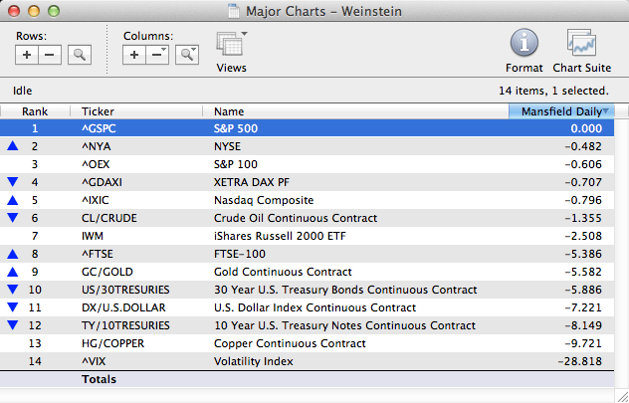Sort by the Ticker column header
The image size is (629, 403).
pyautogui.click(x=139, y=111)
